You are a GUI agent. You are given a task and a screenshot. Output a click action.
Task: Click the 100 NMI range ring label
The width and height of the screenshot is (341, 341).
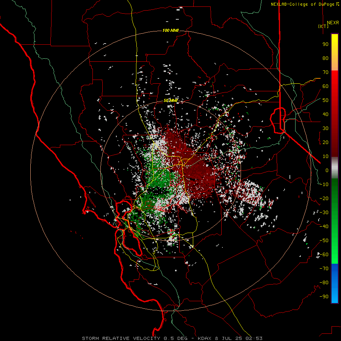(x=170, y=30)
